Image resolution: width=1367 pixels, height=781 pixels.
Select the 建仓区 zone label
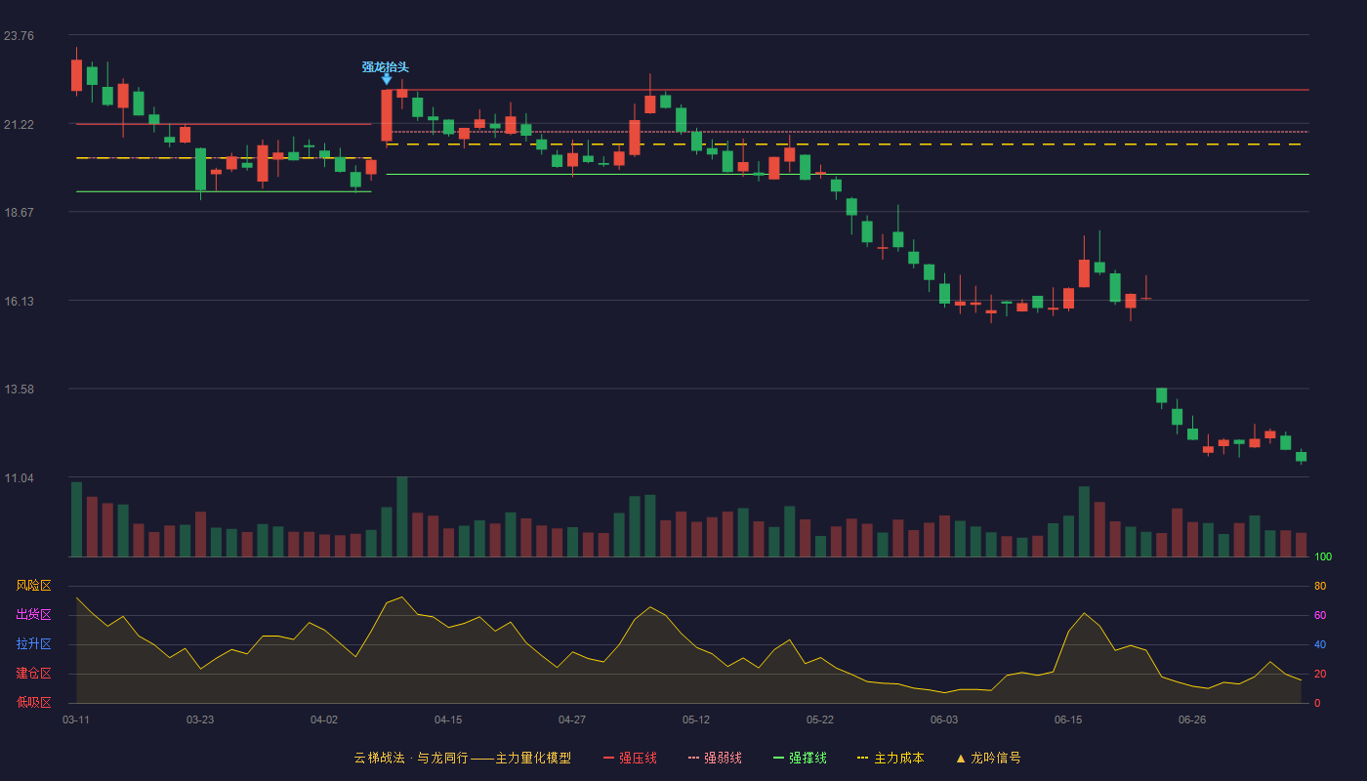(x=33, y=674)
